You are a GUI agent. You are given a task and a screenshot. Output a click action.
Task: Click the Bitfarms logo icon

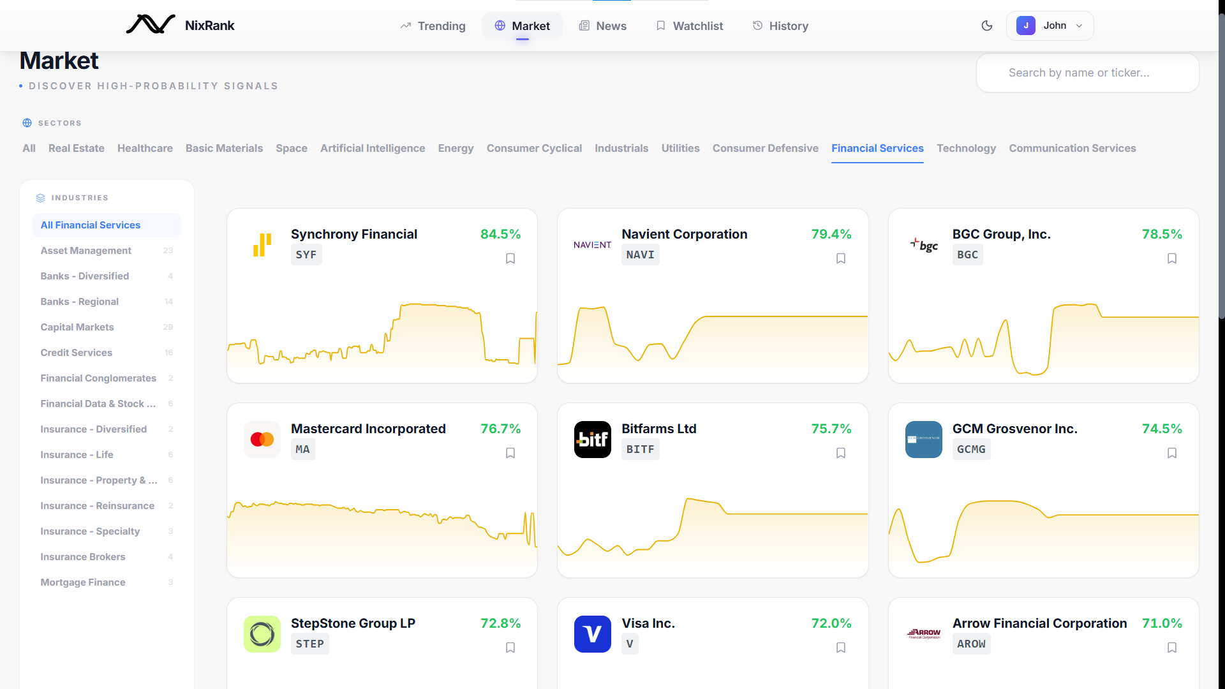[x=593, y=440]
